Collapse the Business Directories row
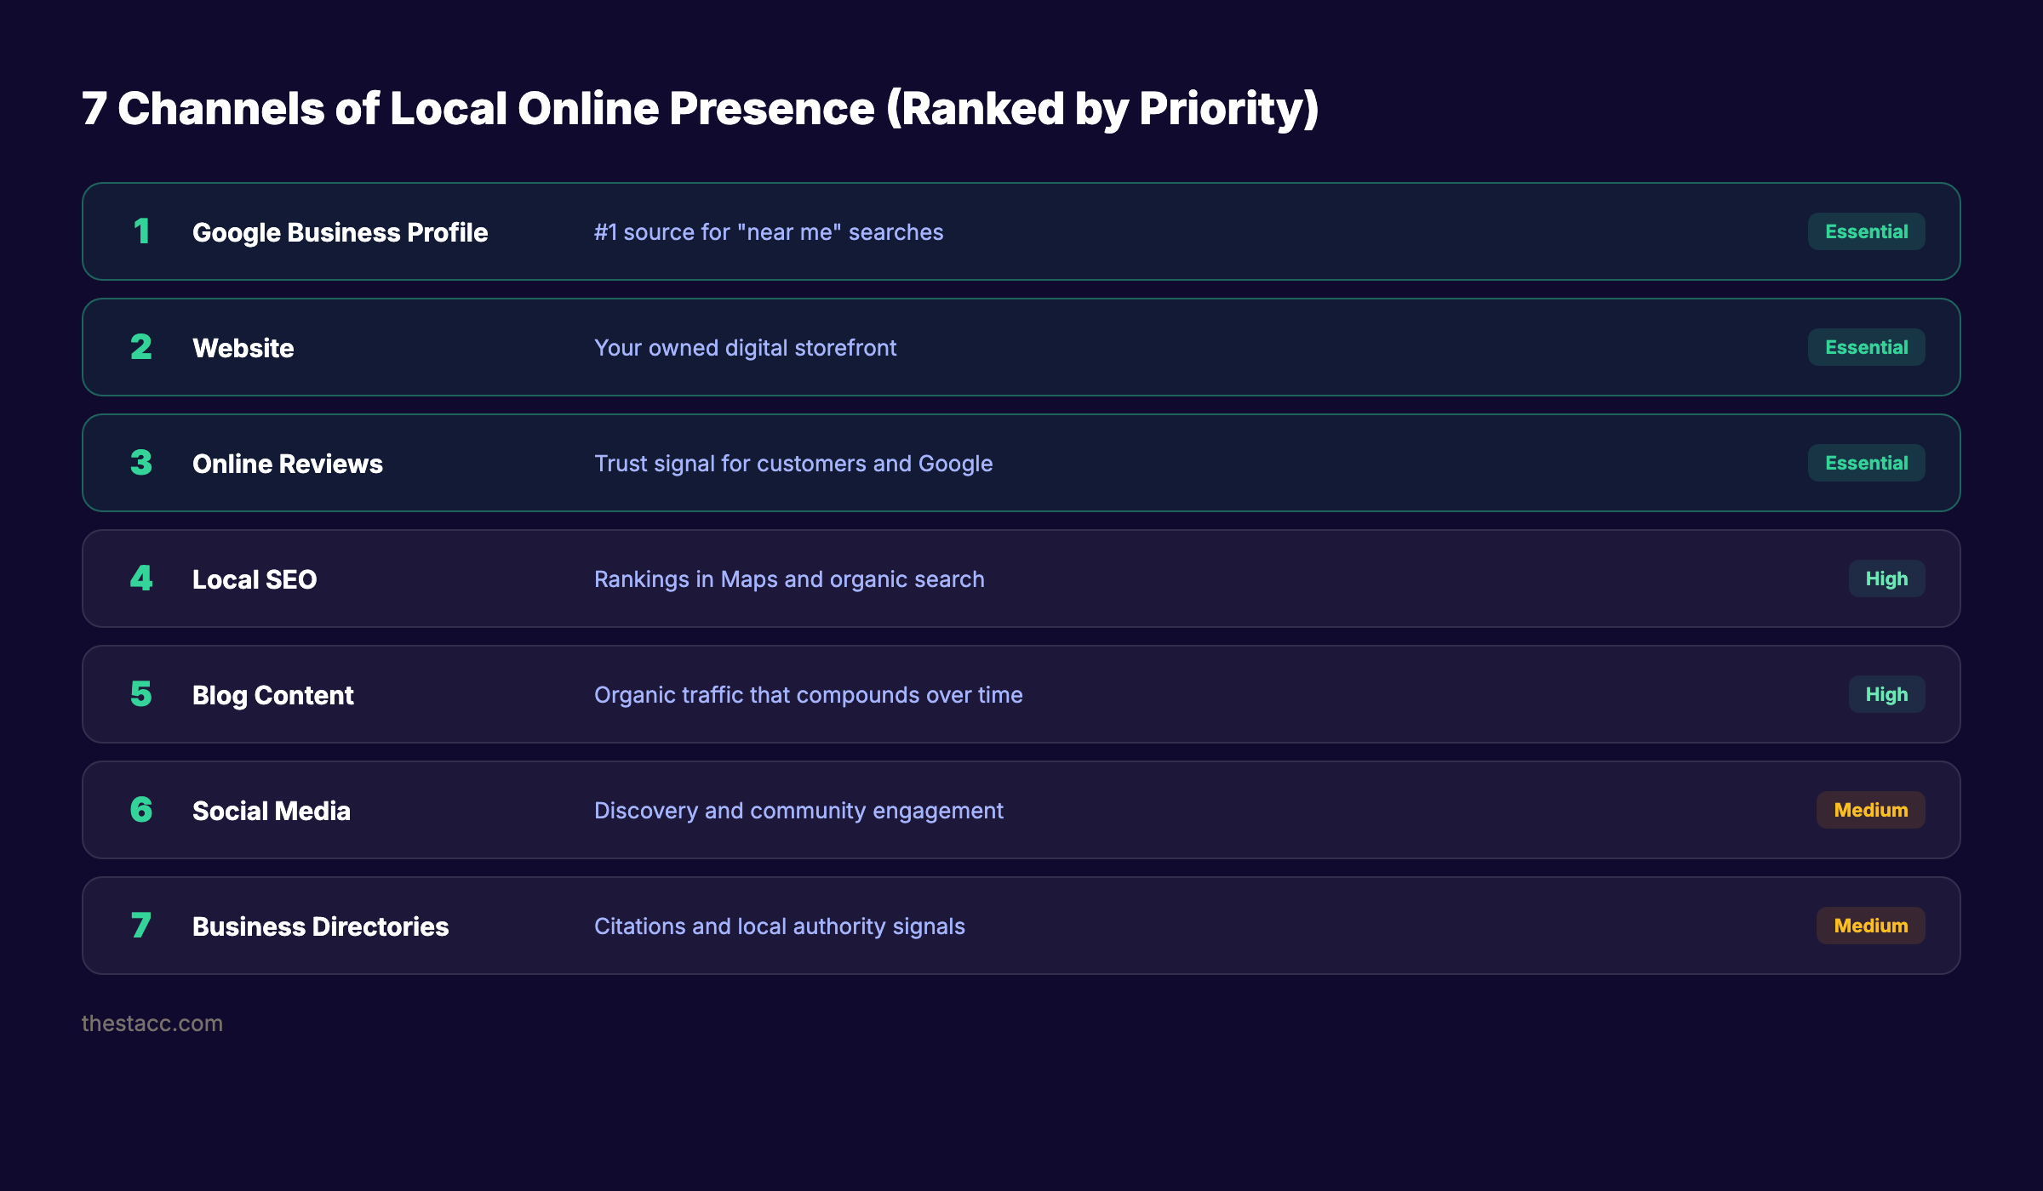The image size is (2043, 1191). [x=1021, y=926]
